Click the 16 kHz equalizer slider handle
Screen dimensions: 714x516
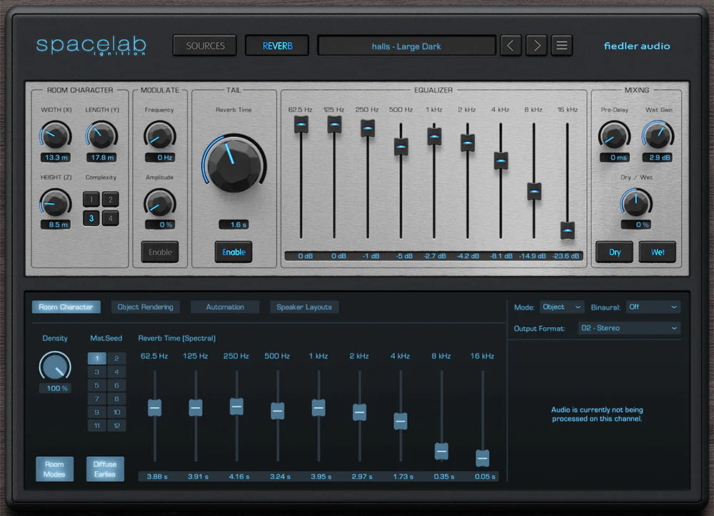point(568,230)
